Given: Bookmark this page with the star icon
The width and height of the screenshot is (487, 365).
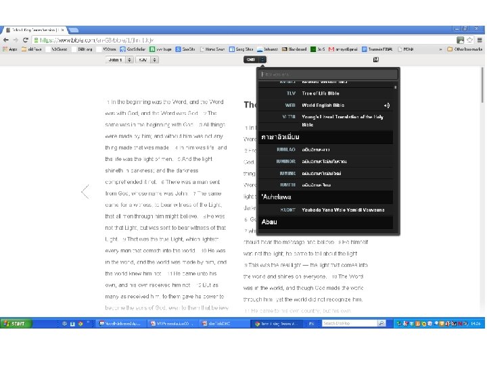Looking at the screenshot, I should pyautogui.click(x=469, y=40).
